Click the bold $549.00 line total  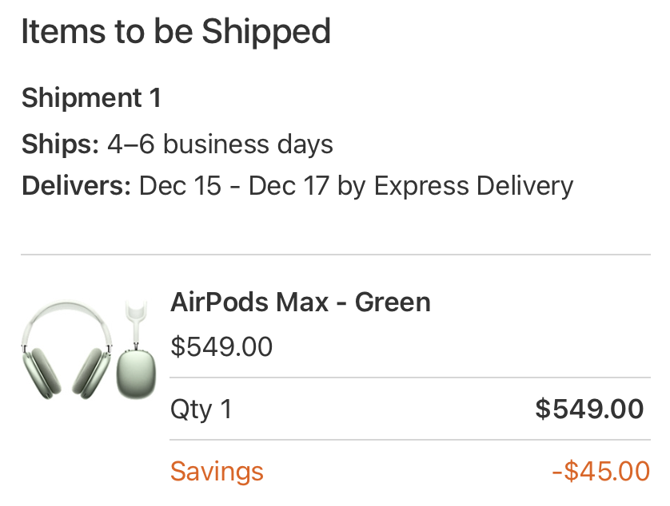coord(589,409)
